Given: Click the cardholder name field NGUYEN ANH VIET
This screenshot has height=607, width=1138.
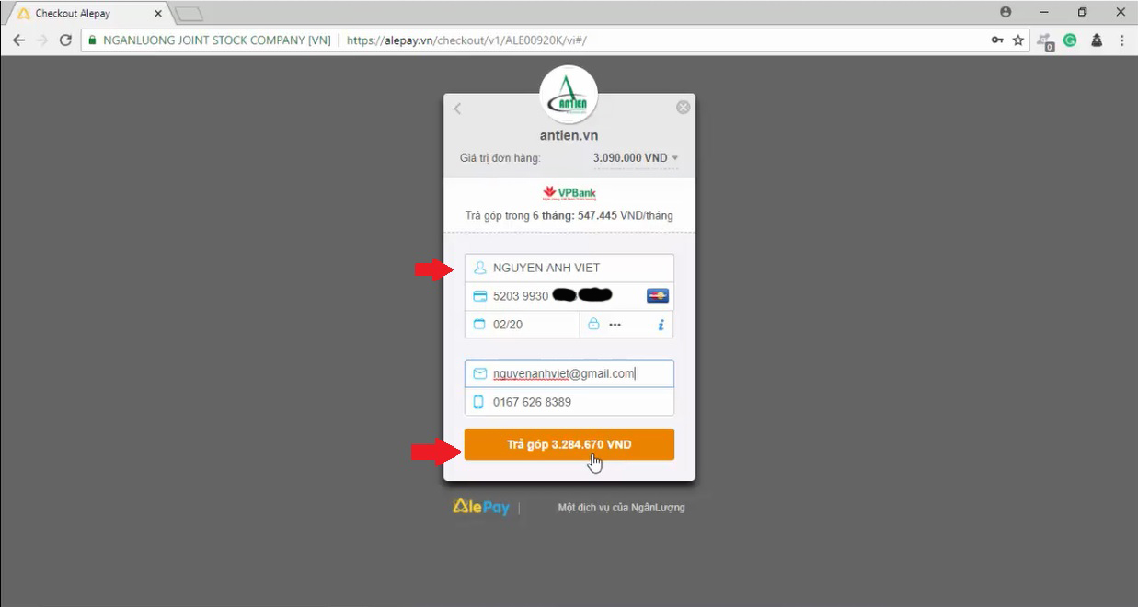Looking at the screenshot, I should tap(569, 268).
